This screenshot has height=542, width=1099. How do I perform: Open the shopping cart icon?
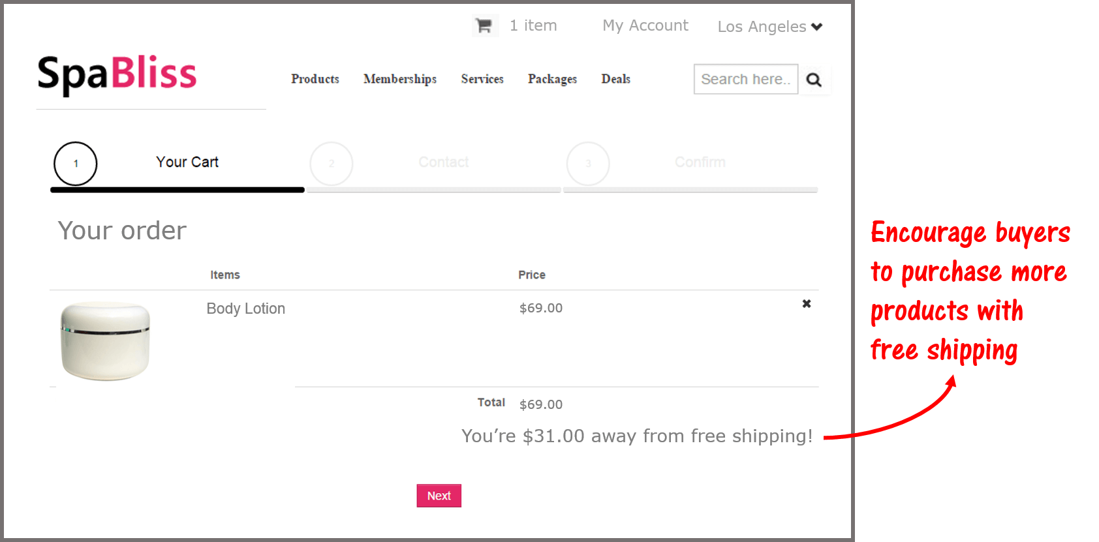coord(484,25)
